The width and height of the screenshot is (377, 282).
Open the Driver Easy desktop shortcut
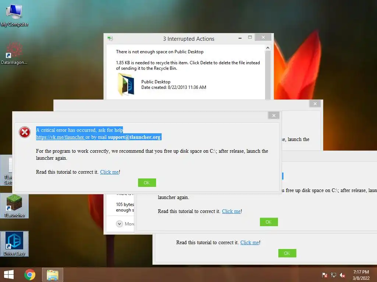(x=14, y=244)
